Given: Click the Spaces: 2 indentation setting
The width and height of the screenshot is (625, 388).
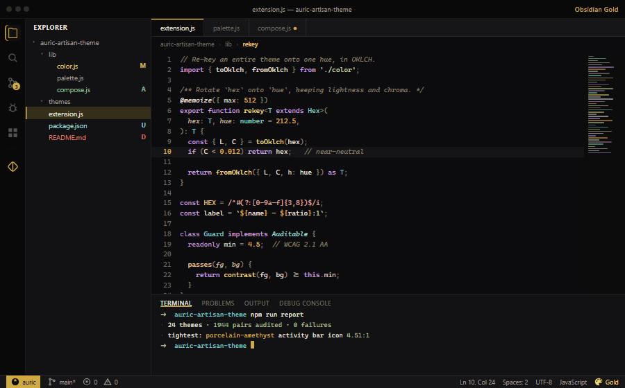Looking at the screenshot, I should (515, 382).
